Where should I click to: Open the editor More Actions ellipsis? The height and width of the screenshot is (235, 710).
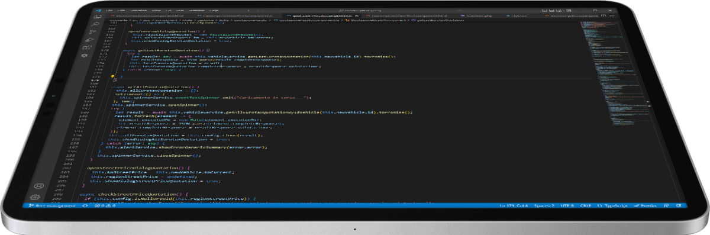[612, 15]
